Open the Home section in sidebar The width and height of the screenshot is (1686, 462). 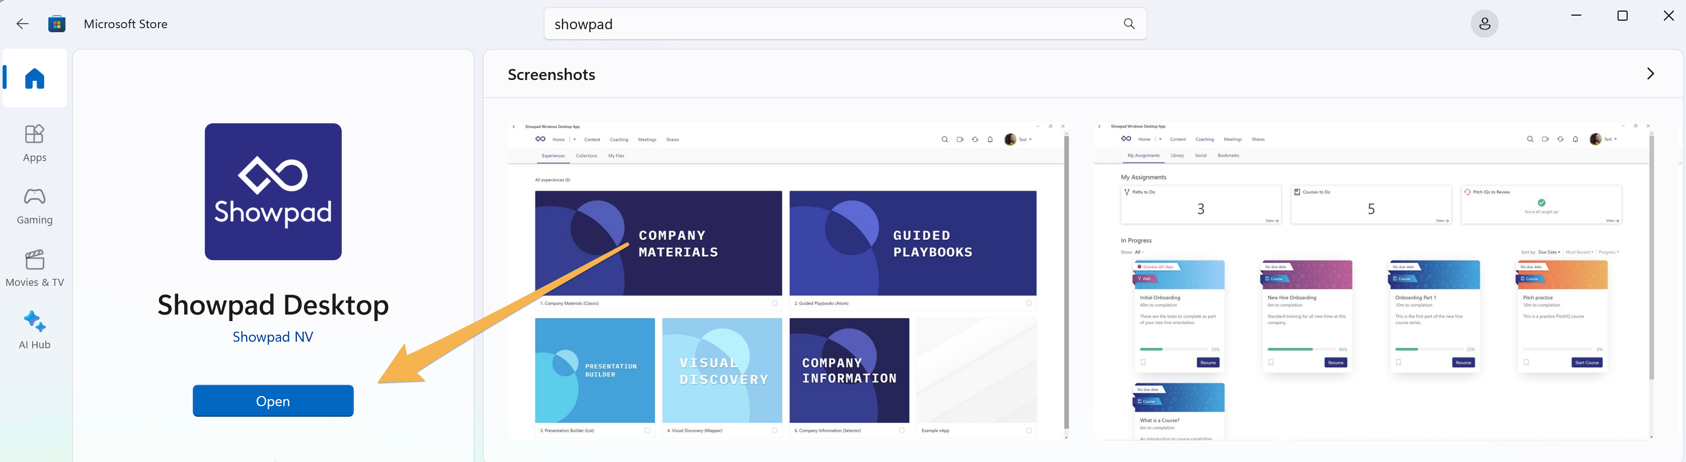(35, 79)
